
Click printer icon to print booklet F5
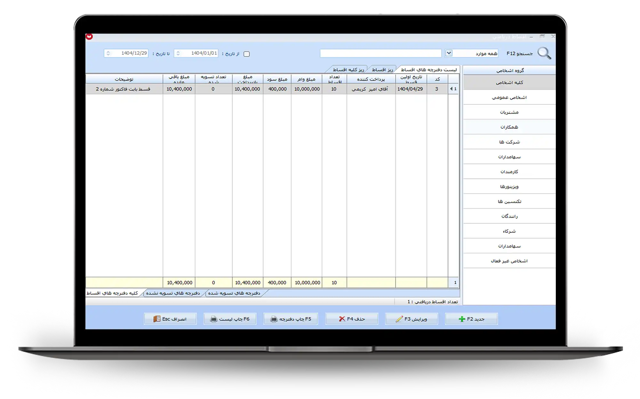click(291, 319)
